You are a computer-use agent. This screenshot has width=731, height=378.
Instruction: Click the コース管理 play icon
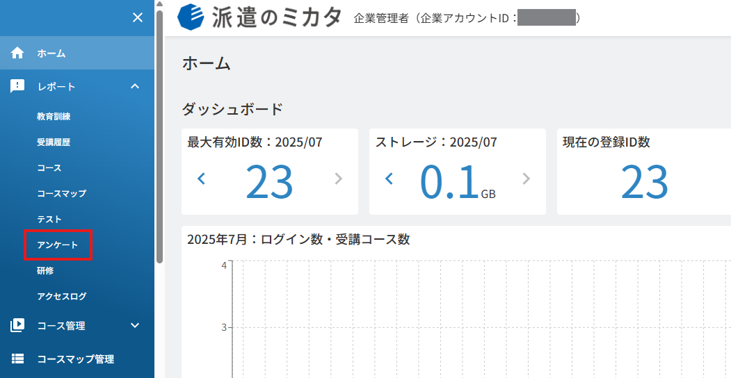tap(17, 325)
